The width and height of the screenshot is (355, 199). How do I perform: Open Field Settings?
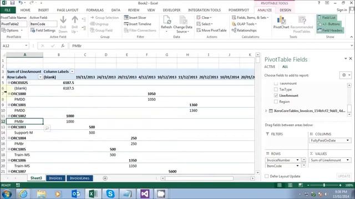tap(43, 30)
